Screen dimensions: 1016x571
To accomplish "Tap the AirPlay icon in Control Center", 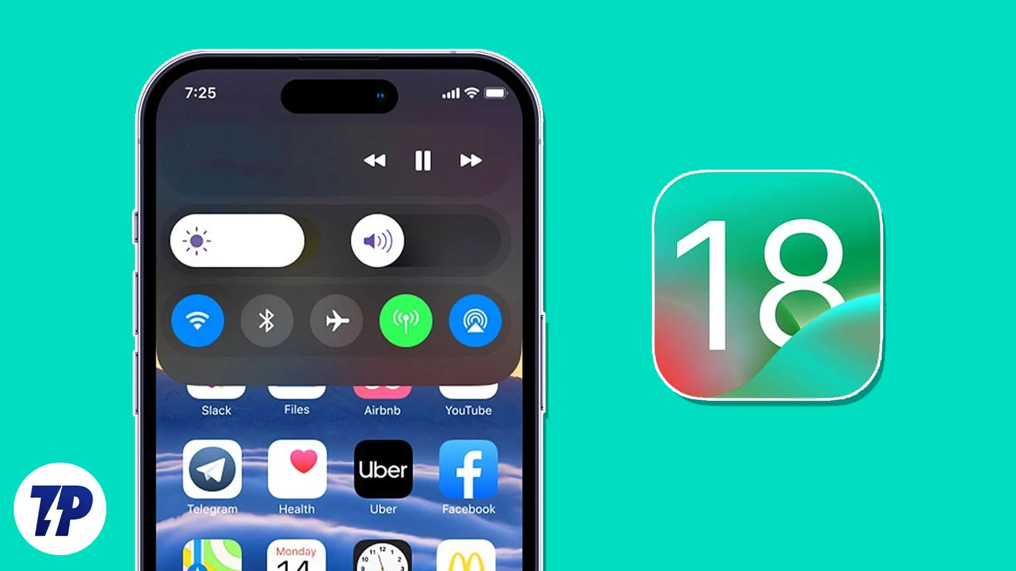I will tap(475, 320).
